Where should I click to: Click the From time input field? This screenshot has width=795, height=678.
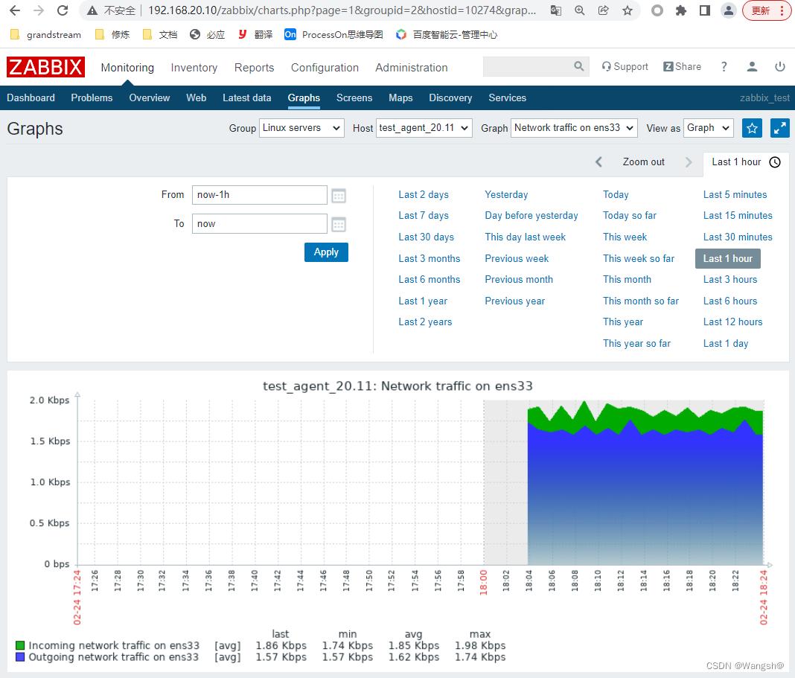click(259, 195)
